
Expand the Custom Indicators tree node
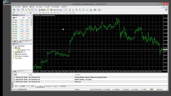(x=14, y=56)
